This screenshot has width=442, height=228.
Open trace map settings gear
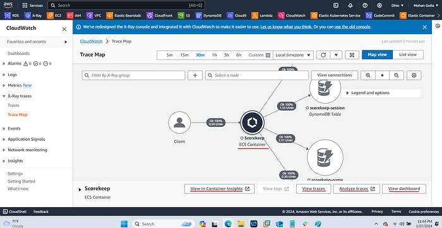pyautogui.click(x=414, y=75)
